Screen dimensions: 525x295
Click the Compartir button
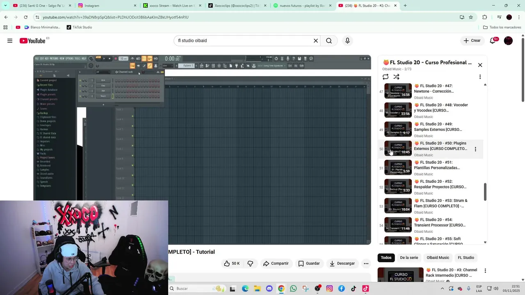276,263
